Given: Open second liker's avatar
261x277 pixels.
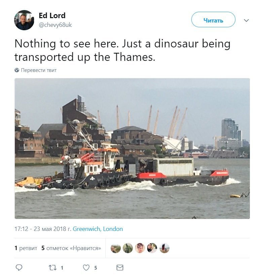Looking at the screenshot, I should pos(128,248).
